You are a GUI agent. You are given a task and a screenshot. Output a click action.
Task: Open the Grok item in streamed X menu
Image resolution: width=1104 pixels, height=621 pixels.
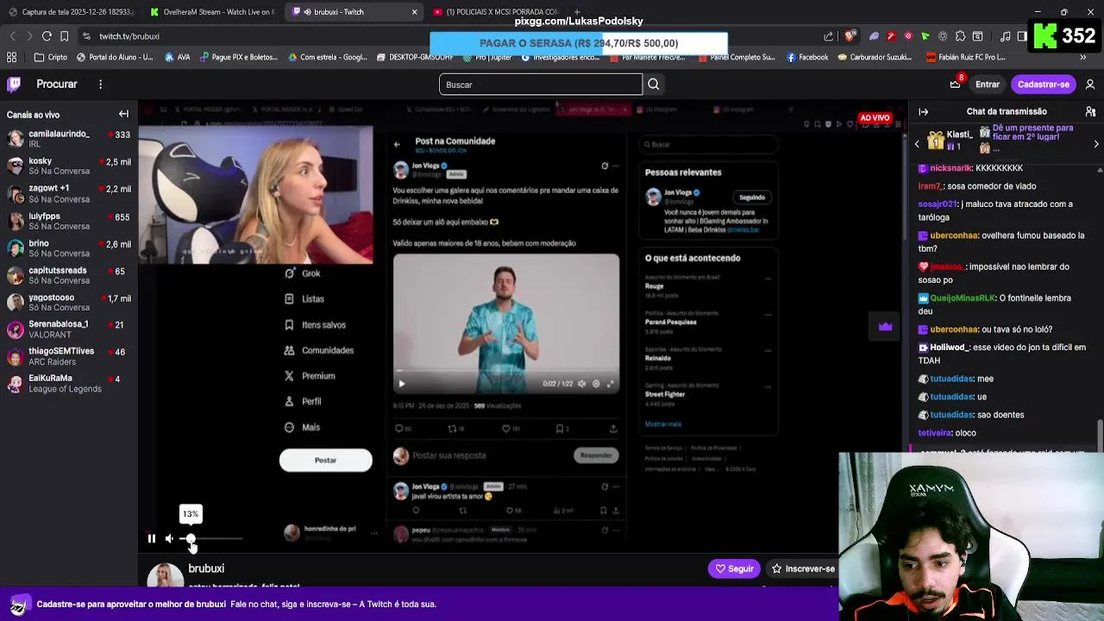[x=303, y=273]
